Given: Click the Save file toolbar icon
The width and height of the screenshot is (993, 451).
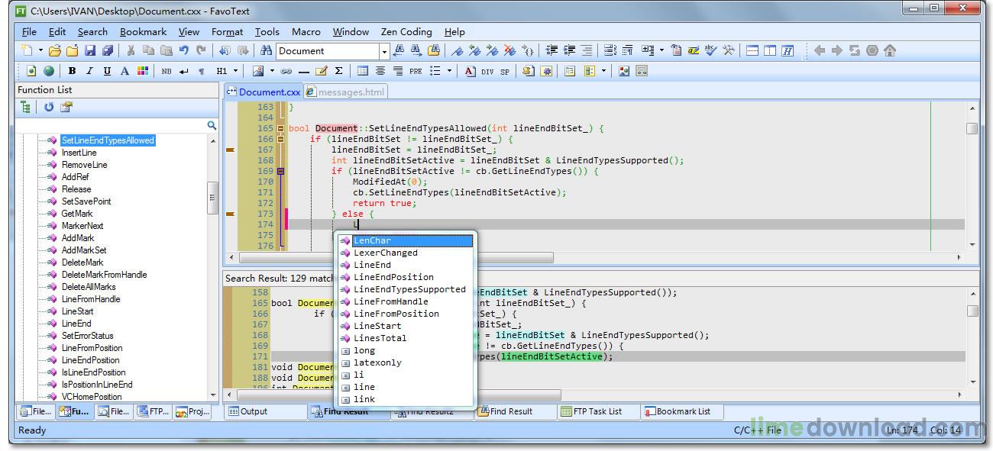Looking at the screenshot, I should pyautogui.click(x=90, y=51).
